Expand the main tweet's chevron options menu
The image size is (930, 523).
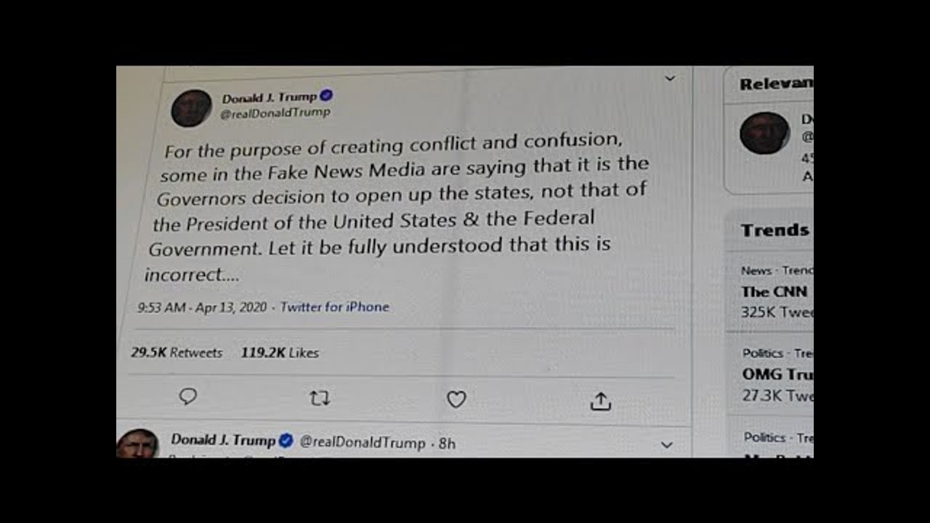[670, 78]
